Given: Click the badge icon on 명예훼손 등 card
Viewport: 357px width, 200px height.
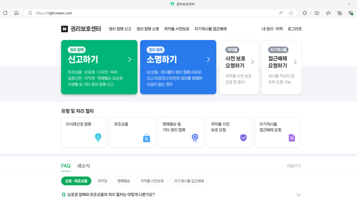Looking at the screenshot, I should pyautogui.click(x=195, y=138).
